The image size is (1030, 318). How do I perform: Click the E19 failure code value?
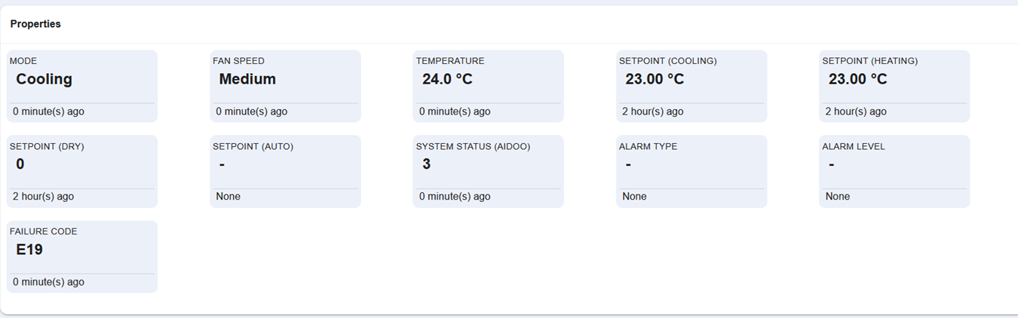click(x=29, y=249)
